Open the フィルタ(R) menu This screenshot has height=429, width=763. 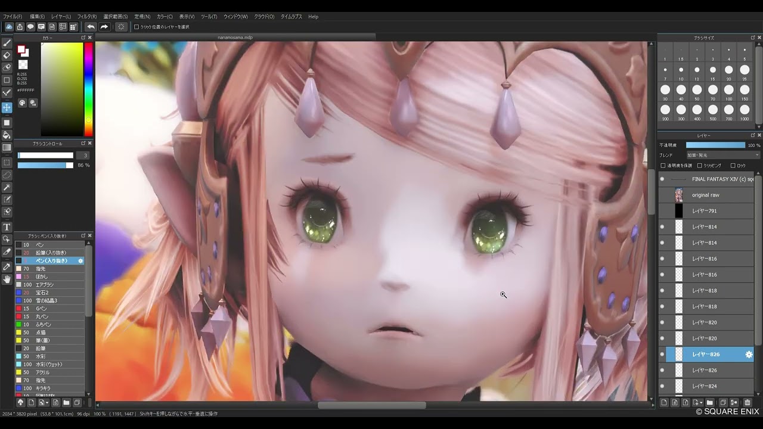tap(87, 17)
